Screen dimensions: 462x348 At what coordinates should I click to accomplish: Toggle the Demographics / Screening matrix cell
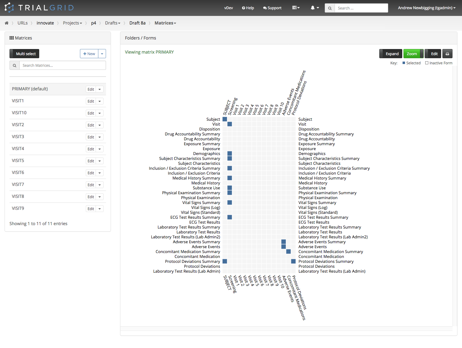[230, 153]
